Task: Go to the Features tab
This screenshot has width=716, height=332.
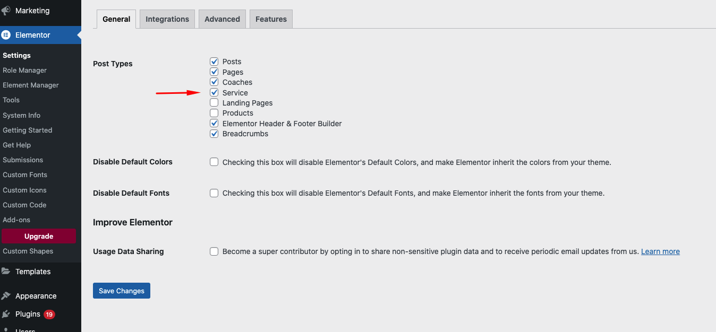Action: click(271, 19)
